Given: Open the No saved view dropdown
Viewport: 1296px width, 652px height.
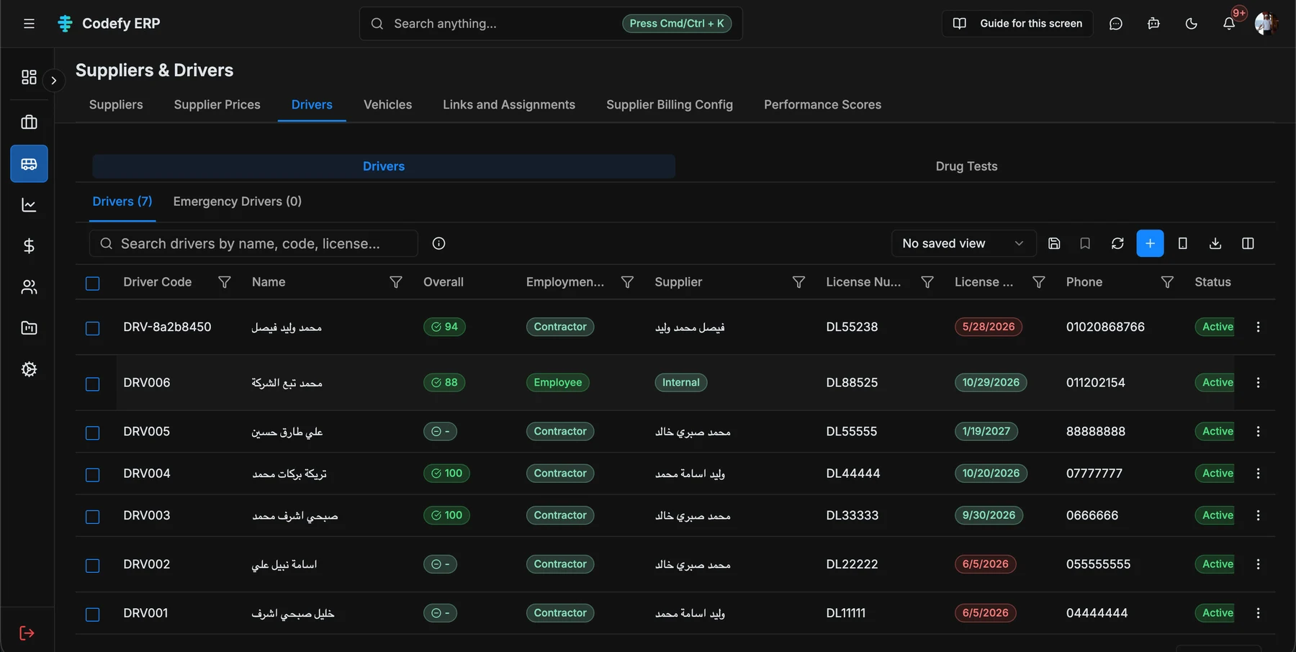Looking at the screenshot, I should click(x=963, y=243).
